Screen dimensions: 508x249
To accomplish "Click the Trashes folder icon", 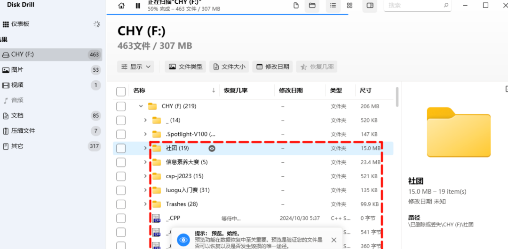I will coord(157,204).
